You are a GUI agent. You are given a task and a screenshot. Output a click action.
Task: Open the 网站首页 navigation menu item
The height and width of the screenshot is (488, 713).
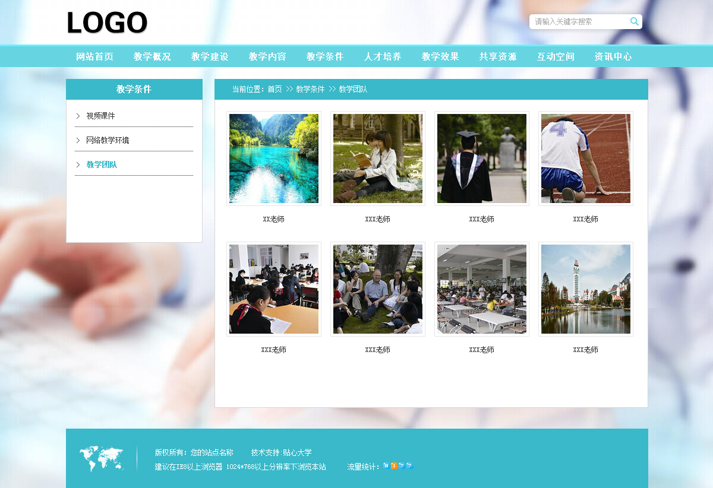click(x=94, y=57)
